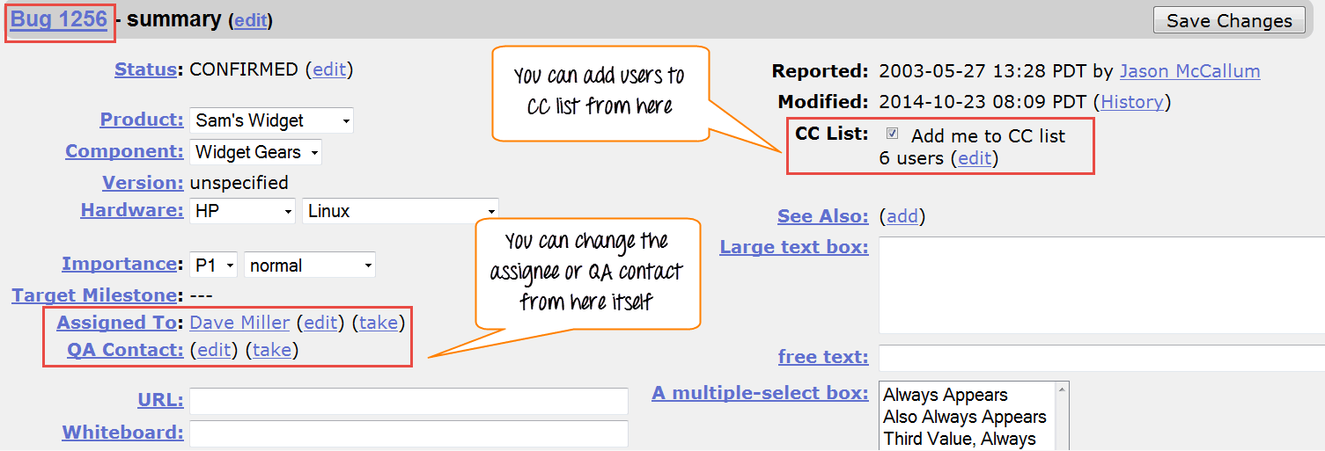Focus the Whiteboard text field
This screenshot has width=1325, height=451.
click(409, 433)
